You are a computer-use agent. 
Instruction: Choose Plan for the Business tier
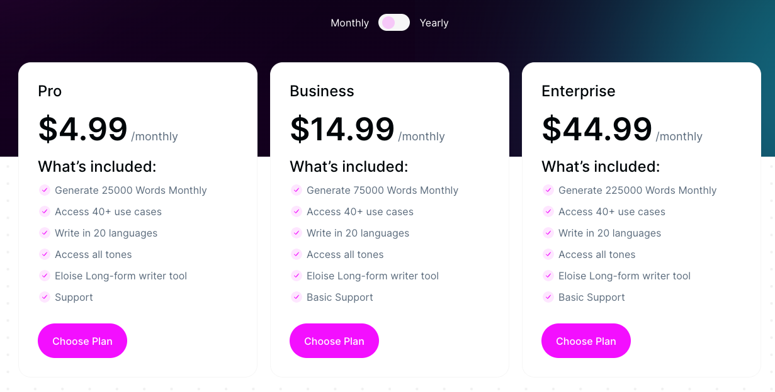click(334, 340)
